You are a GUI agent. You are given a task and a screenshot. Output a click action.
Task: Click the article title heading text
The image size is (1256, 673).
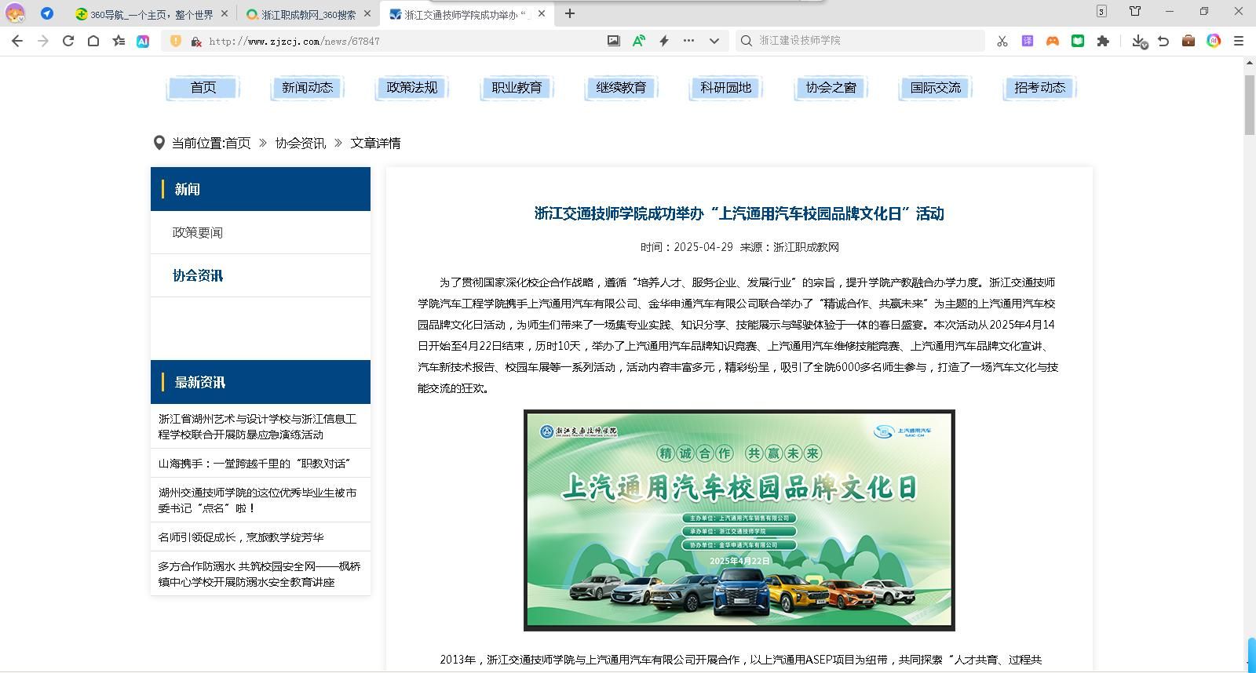[739, 214]
